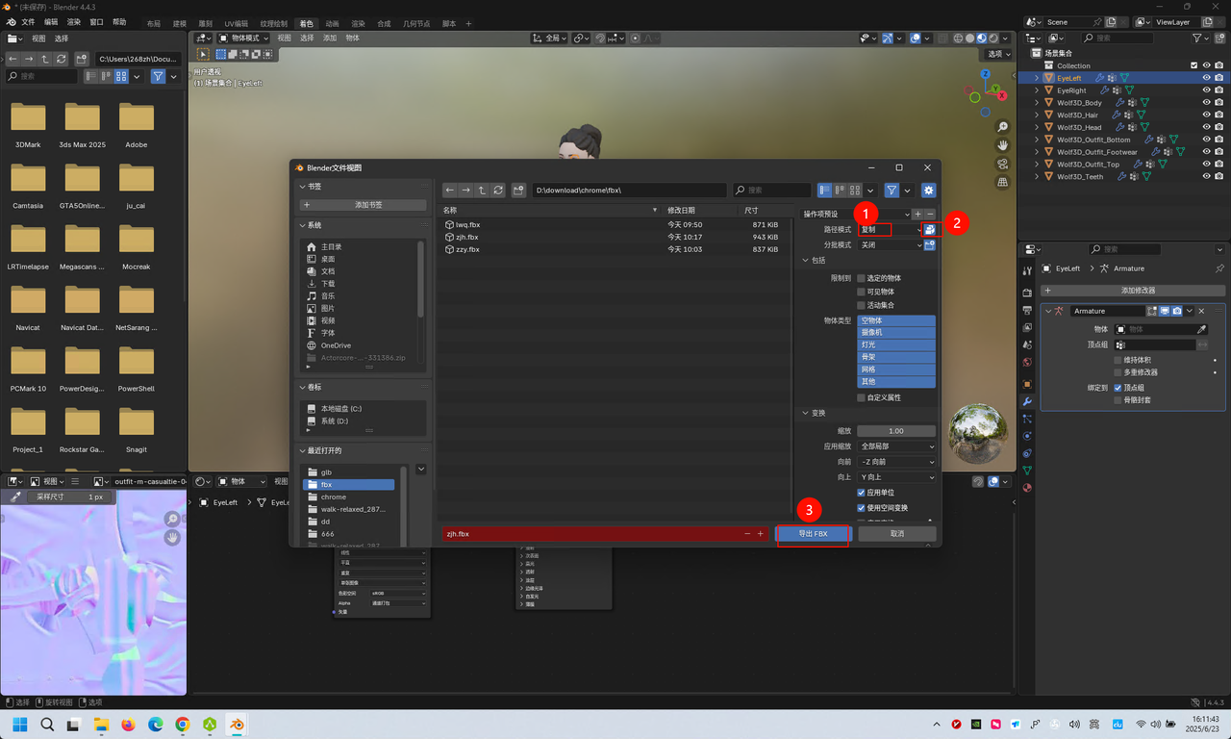Viewport: 1231px width, 739px height.
Task: Uncheck the 应用单位 checkbox
Action: (x=862, y=493)
